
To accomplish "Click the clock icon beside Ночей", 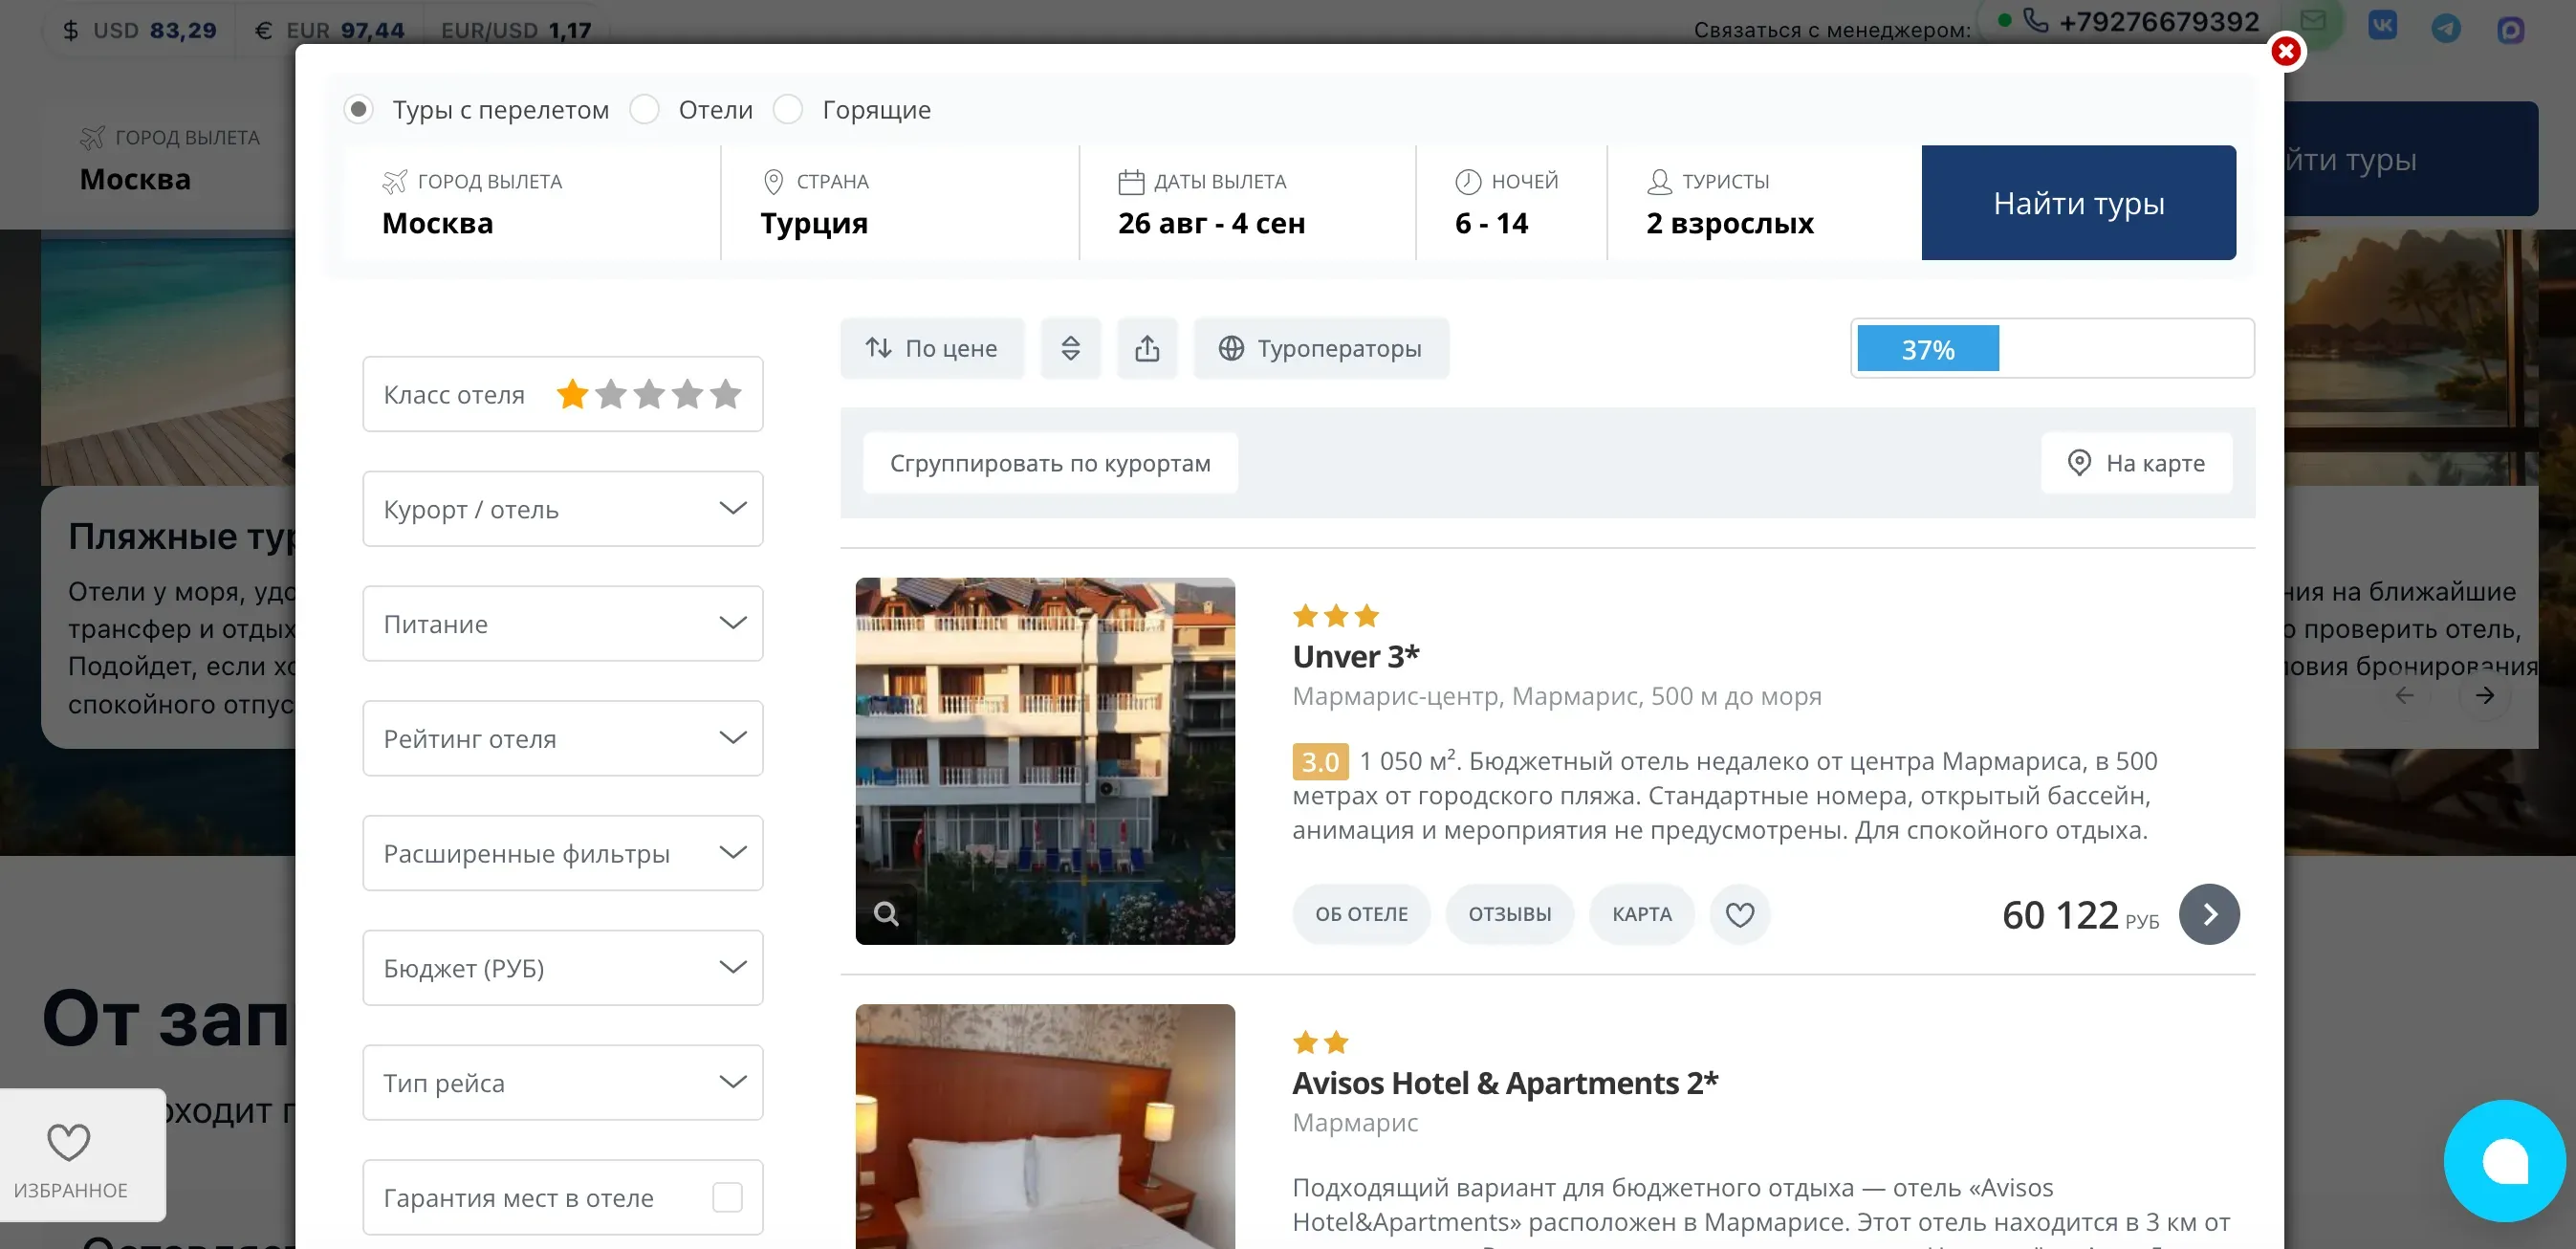I will click(x=1467, y=182).
